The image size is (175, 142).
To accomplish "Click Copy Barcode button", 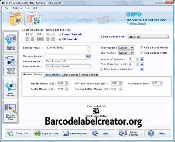I will tap(46, 133).
